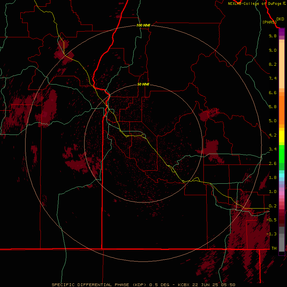
Task: Click the -1.3 legend value
Action: point(271,234)
